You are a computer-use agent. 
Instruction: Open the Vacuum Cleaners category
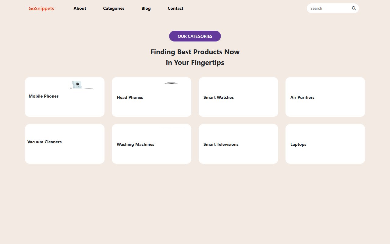(x=65, y=144)
